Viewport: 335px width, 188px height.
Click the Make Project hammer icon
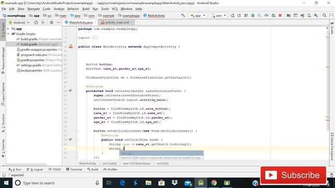(183, 15)
